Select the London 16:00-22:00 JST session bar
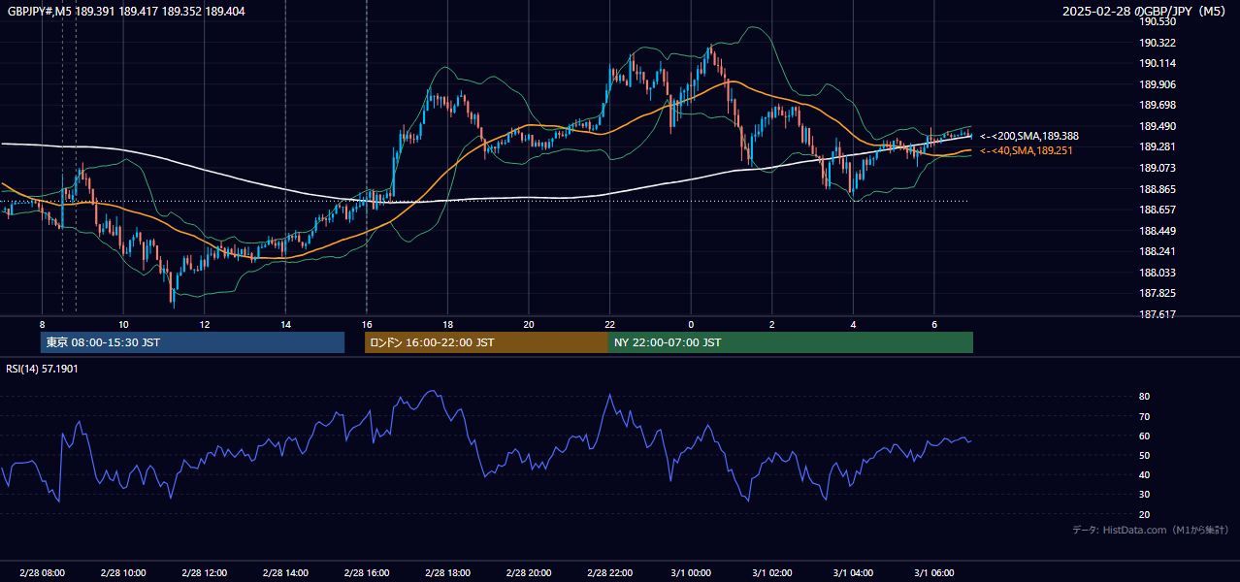Screen dimensions: 1240x582 486,342
